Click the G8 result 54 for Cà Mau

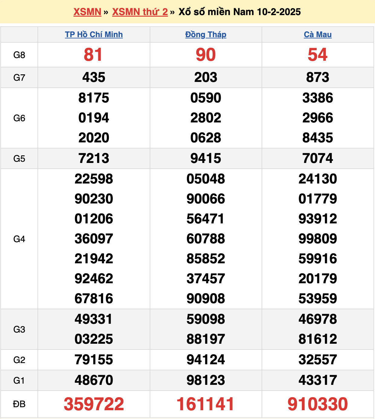click(x=318, y=55)
